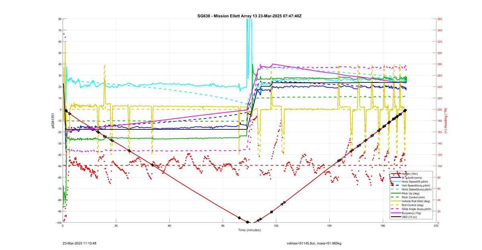
Task: Select the Horiz Speed(W,pitch) legend label
Action: click(415, 182)
